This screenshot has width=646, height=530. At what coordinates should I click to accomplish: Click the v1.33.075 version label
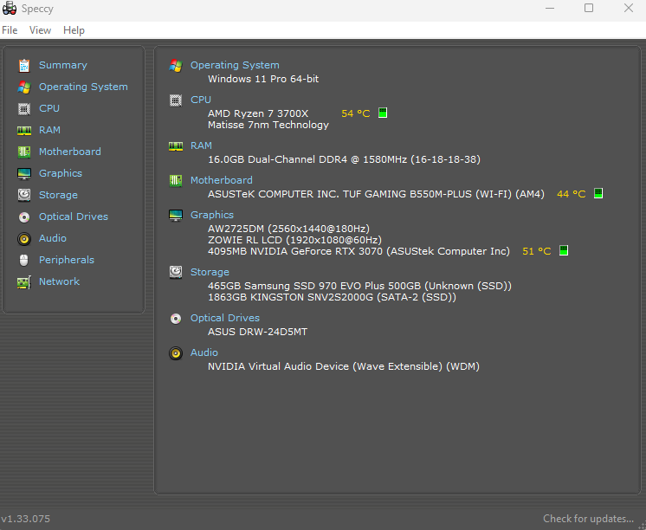25,519
